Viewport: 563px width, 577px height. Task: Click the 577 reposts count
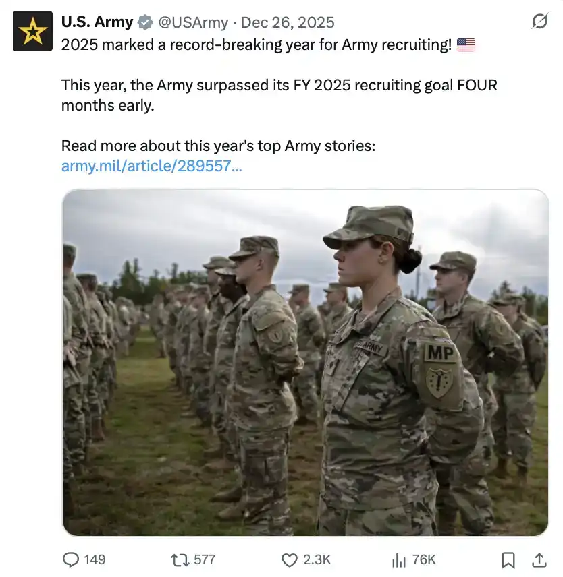[x=205, y=559]
